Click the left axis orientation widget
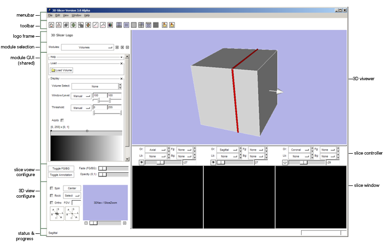Viewport: 391px width, 251px height. pyautogui.click(x=57, y=213)
